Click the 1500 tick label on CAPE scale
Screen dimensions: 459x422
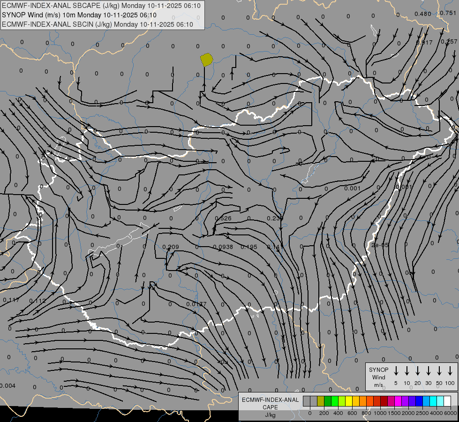coord(394,413)
